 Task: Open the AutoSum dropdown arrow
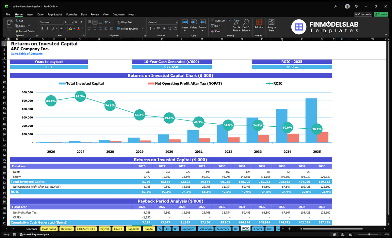(x=229, y=21)
